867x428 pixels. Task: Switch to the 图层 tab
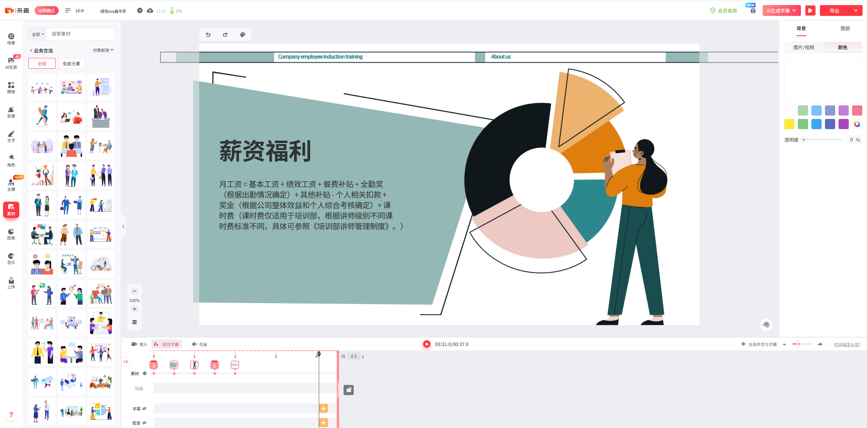pyautogui.click(x=845, y=28)
